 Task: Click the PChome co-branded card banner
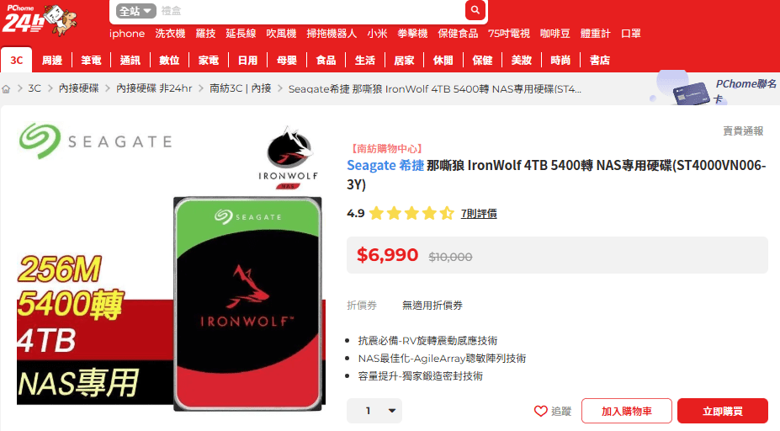pos(716,89)
